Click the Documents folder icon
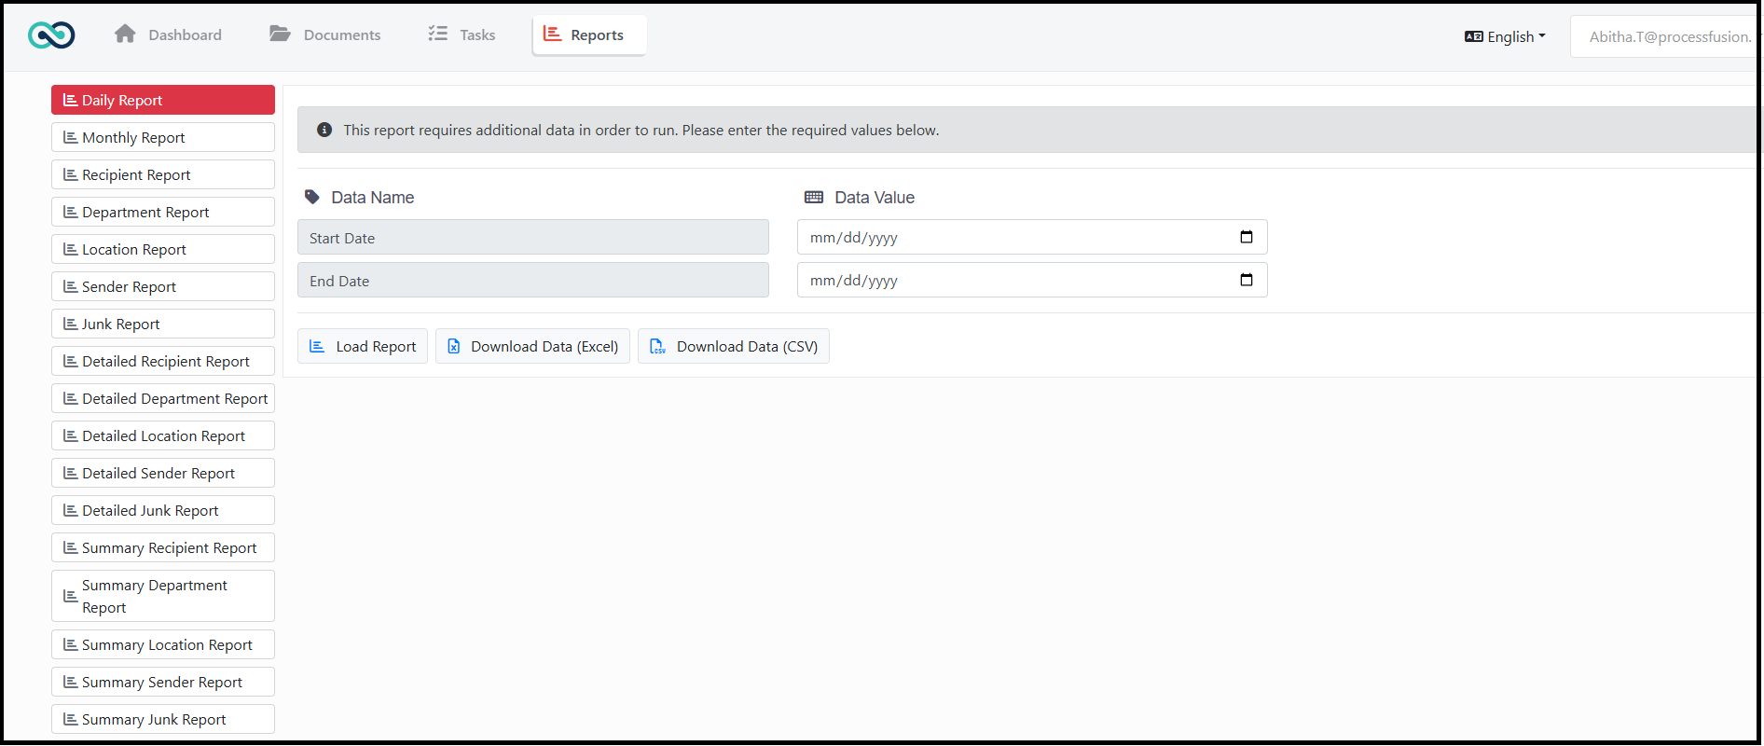Screen dimensions: 1764x746 (280, 35)
